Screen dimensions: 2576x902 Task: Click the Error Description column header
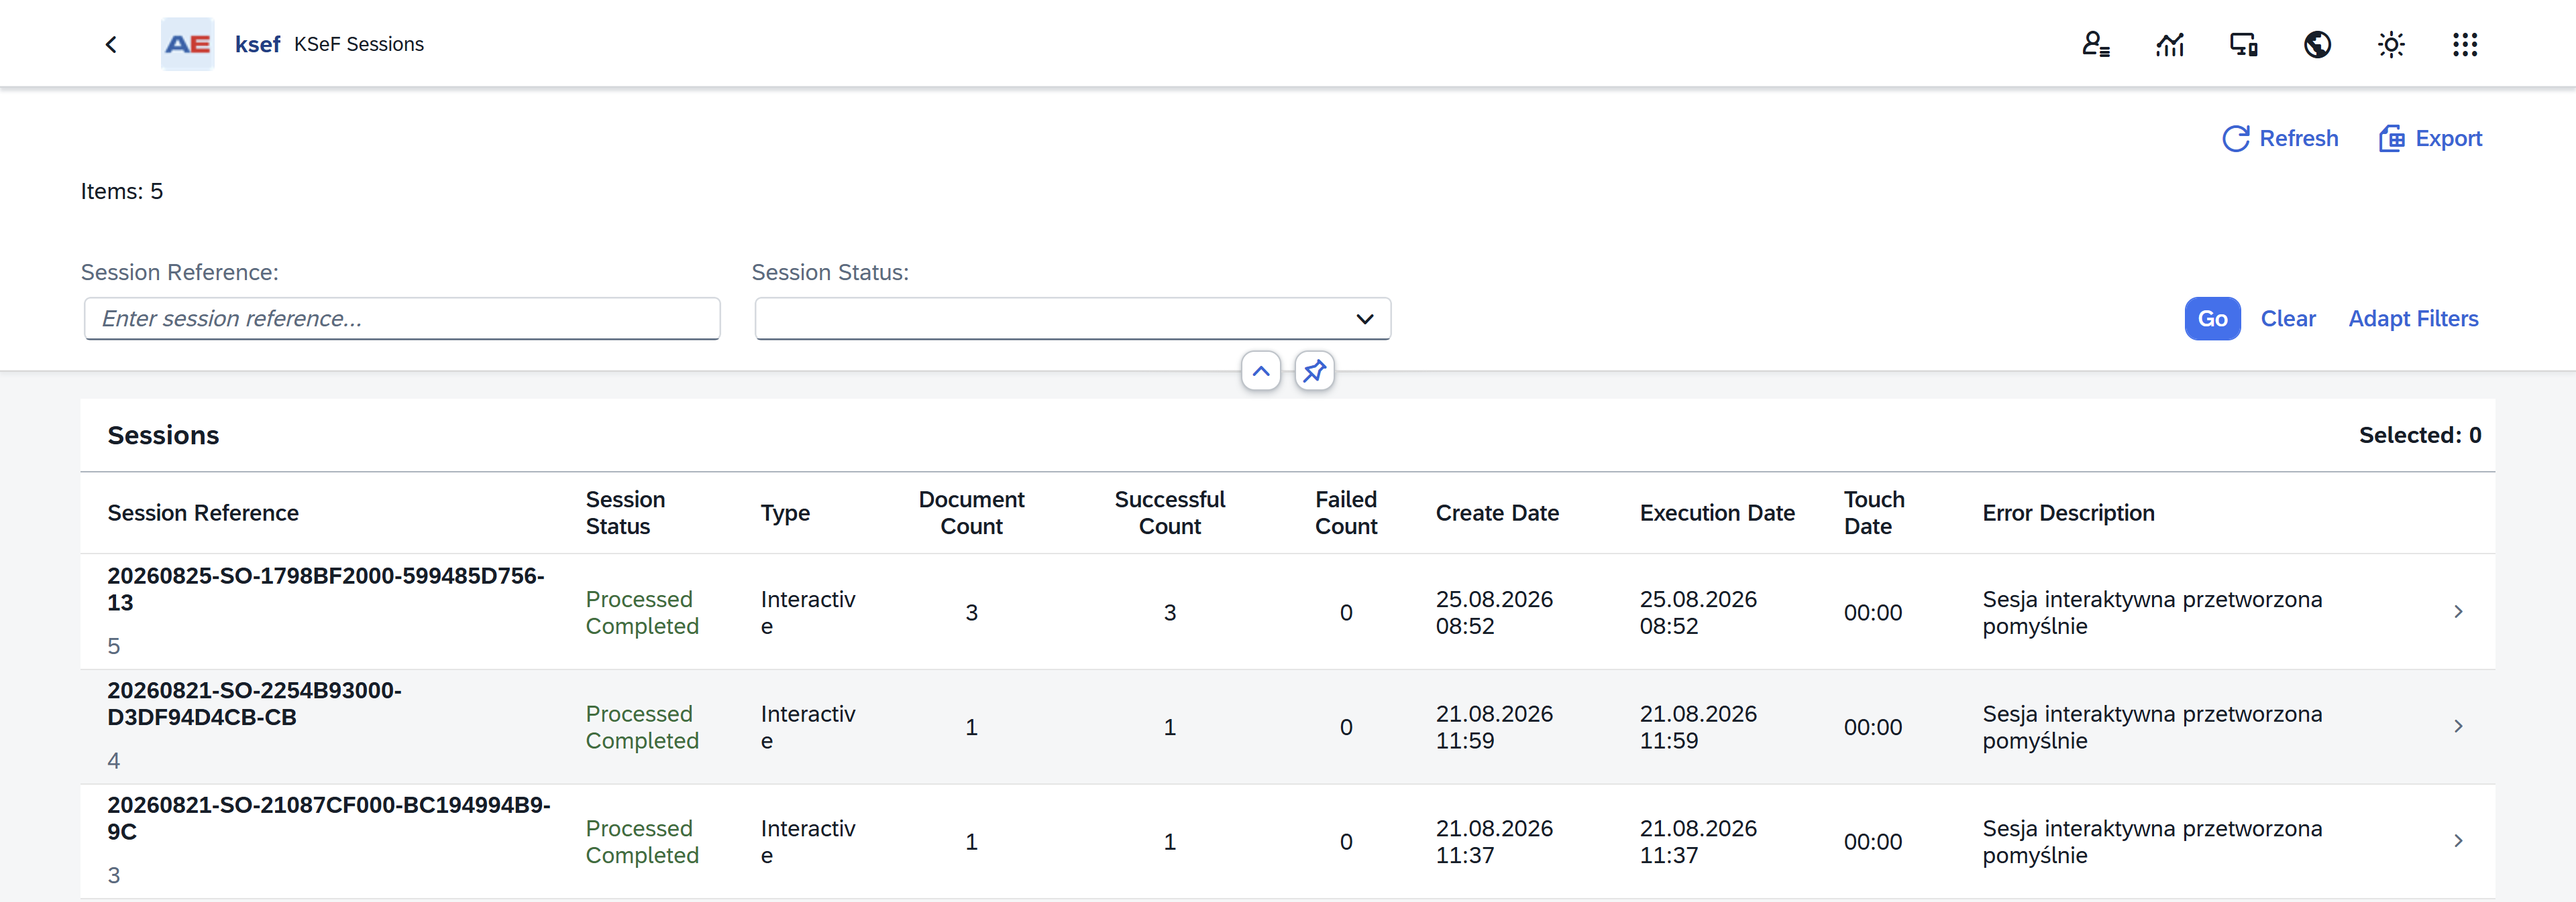pyautogui.click(x=2068, y=513)
